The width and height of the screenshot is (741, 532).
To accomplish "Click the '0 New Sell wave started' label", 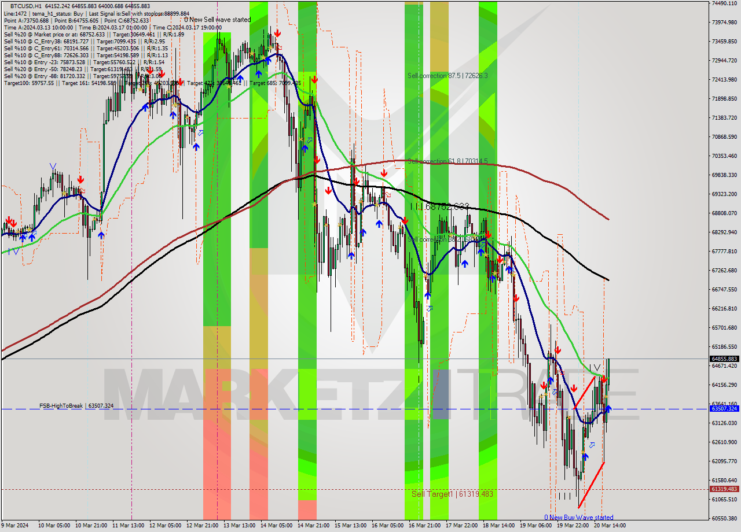I will point(218,20).
